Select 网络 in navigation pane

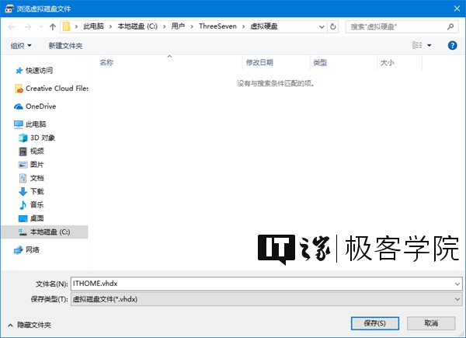(32, 249)
